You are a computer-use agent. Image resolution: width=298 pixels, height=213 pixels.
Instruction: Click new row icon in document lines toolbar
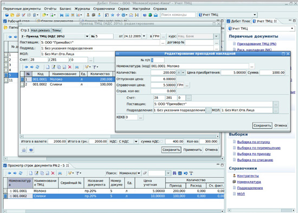point(31,173)
